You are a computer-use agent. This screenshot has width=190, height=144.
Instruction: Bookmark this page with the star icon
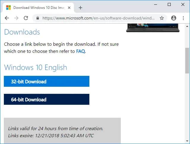162,18
